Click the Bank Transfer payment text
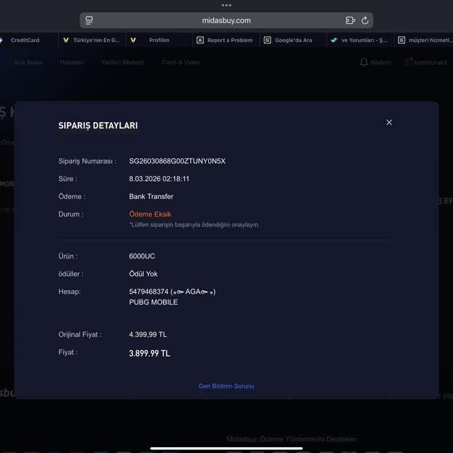Viewport: 453px width, 453px height. point(151,196)
